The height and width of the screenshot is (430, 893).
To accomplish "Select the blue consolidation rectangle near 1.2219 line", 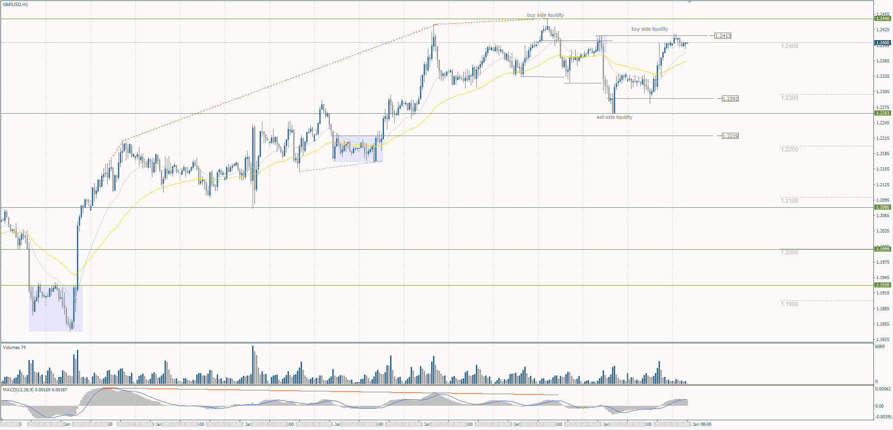I will pyautogui.click(x=357, y=149).
